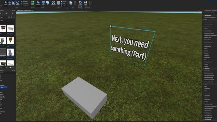
Task: Collapse the Appearance properties section
Action: 203,15
